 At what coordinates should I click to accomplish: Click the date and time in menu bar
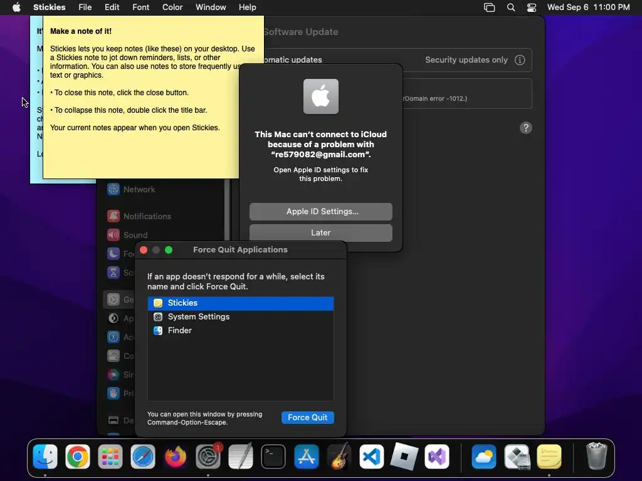click(x=588, y=7)
